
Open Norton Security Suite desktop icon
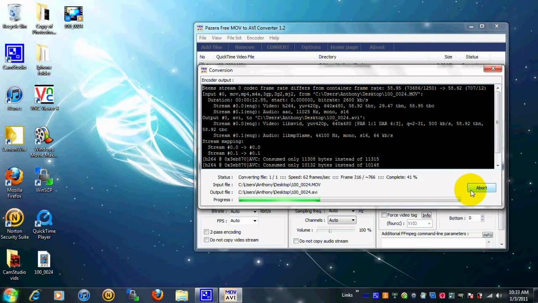[x=14, y=224]
